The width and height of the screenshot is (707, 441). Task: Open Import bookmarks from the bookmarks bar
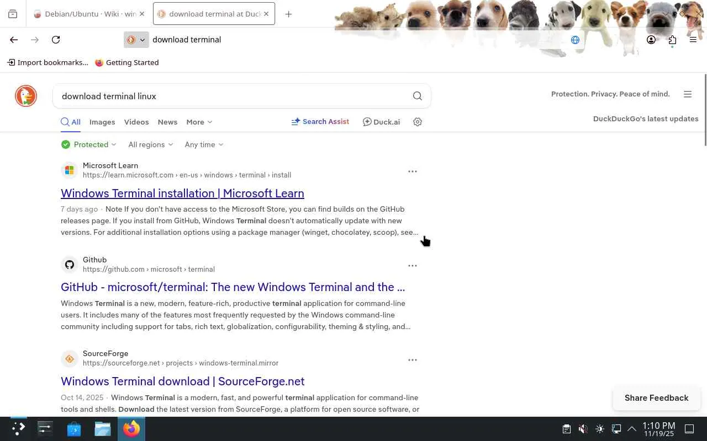coord(48,62)
